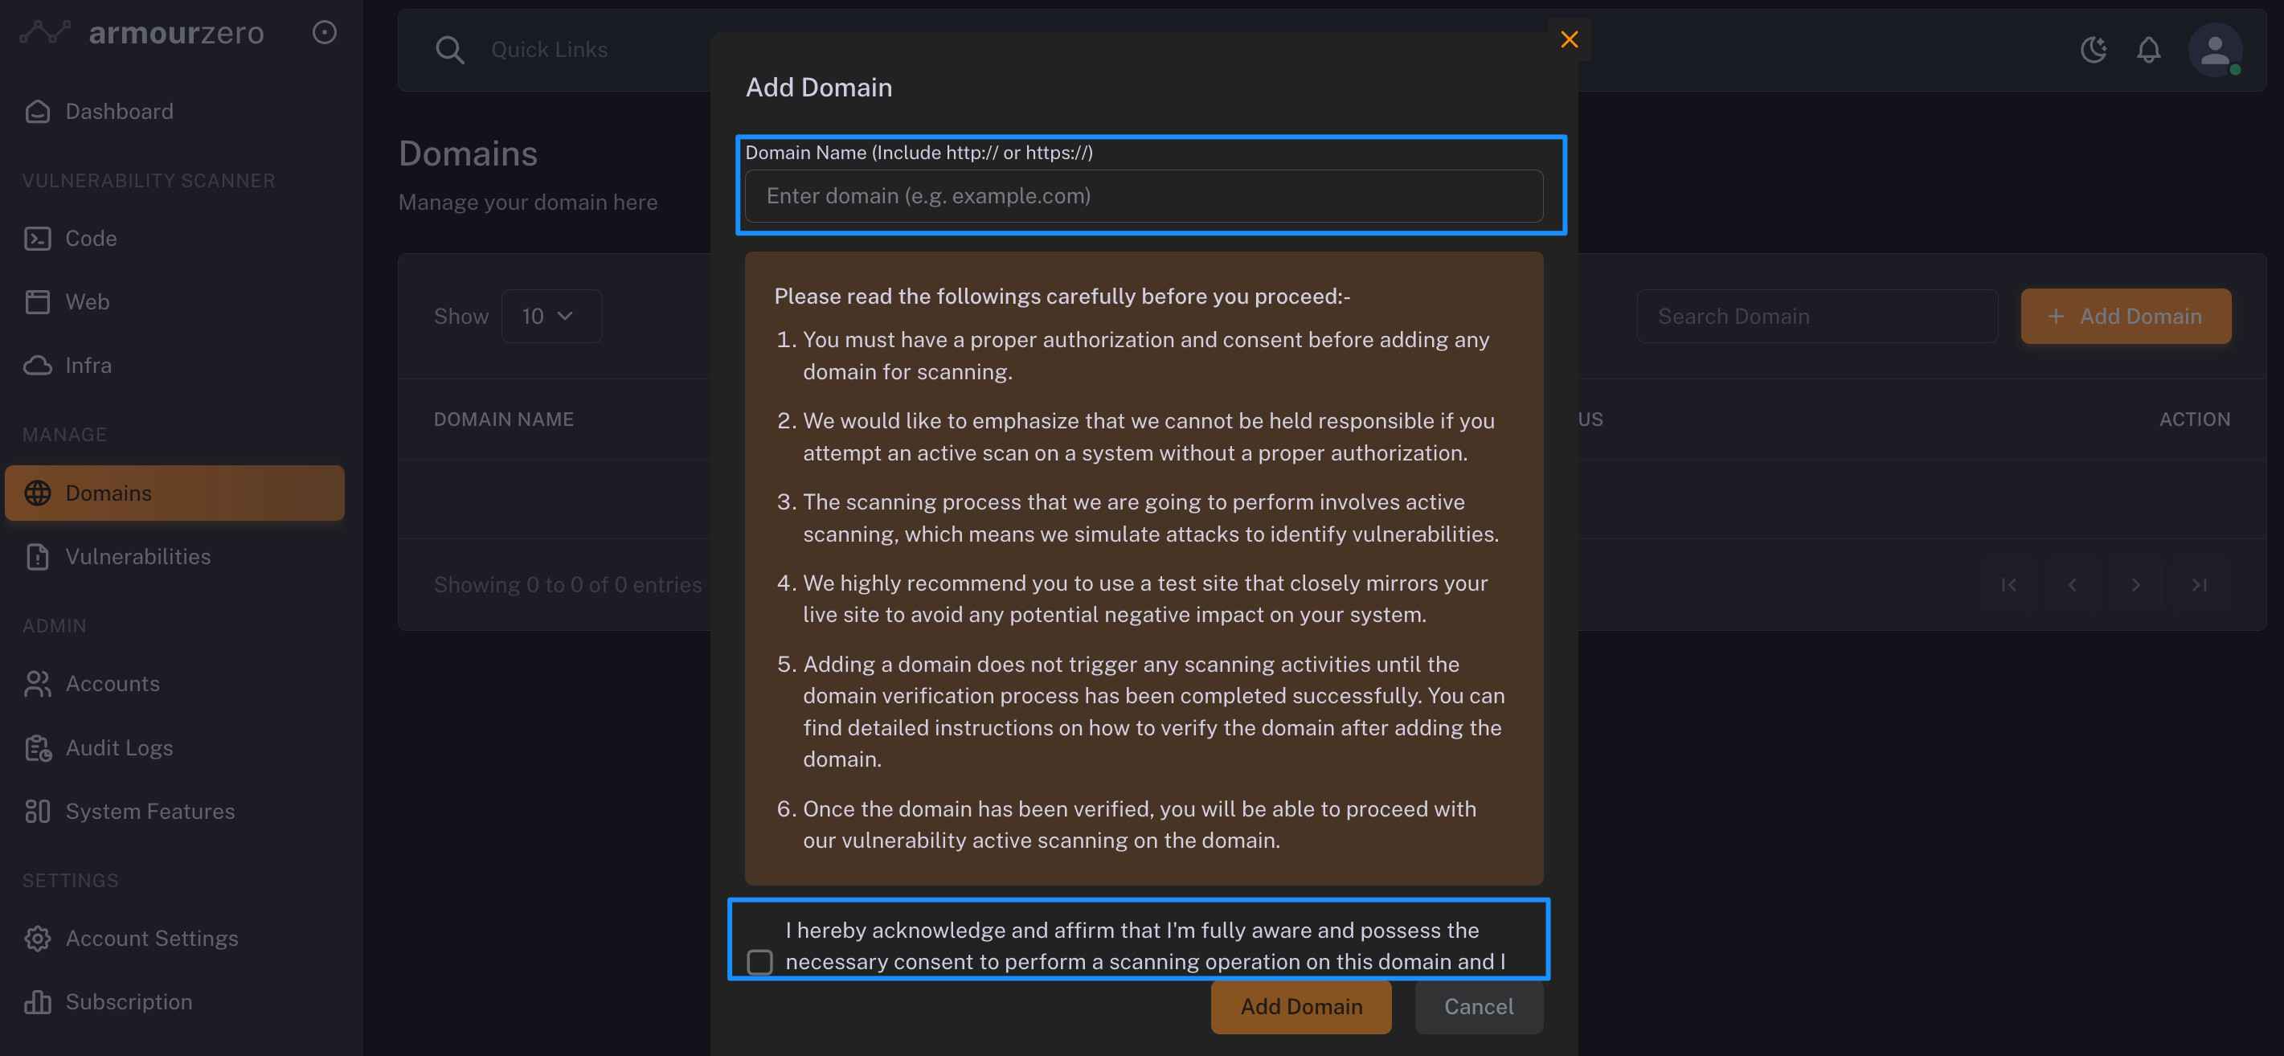The height and width of the screenshot is (1056, 2284).
Task: Open the Web scanner icon
Action: [x=37, y=302]
